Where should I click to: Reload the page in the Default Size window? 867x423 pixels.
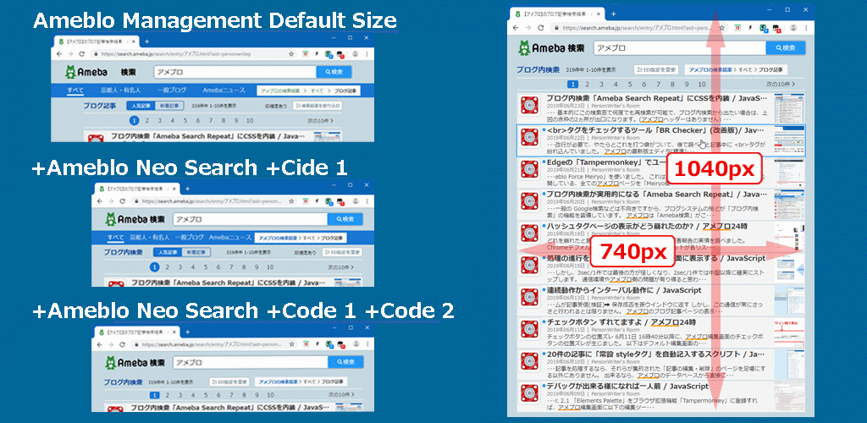point(82,54)
